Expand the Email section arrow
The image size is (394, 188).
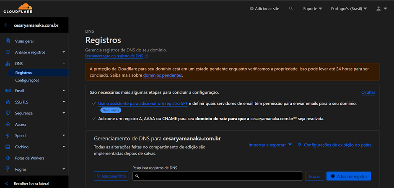click(64, 90)
